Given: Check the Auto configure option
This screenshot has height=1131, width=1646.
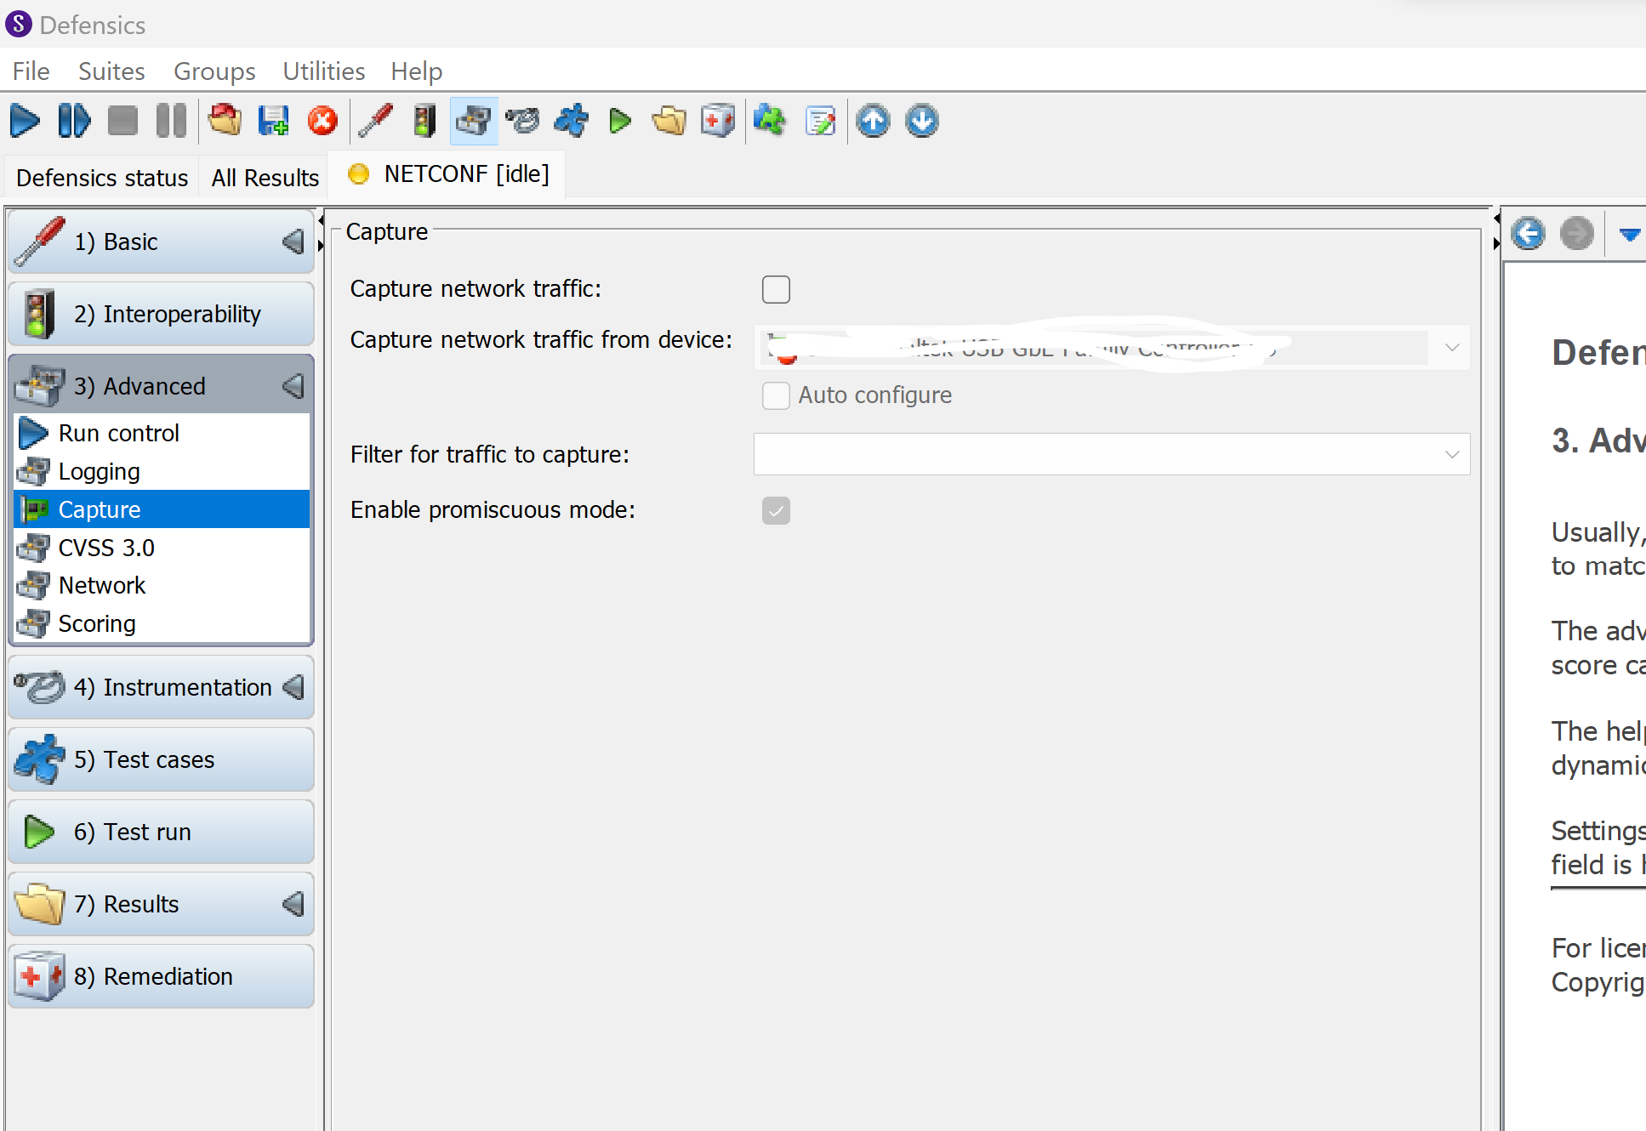Looking at the screenshot, I should [776, 395].
